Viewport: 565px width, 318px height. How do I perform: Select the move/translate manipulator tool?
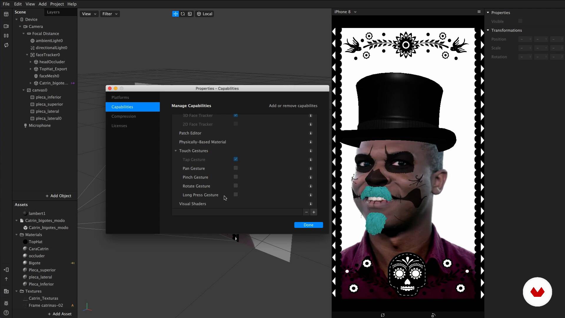pyautogui.click(x=175, y=14)
